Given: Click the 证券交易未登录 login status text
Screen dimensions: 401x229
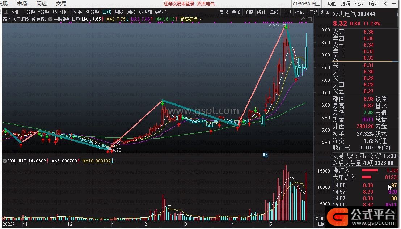Looking at the screenshot, I should pos(179,4).
